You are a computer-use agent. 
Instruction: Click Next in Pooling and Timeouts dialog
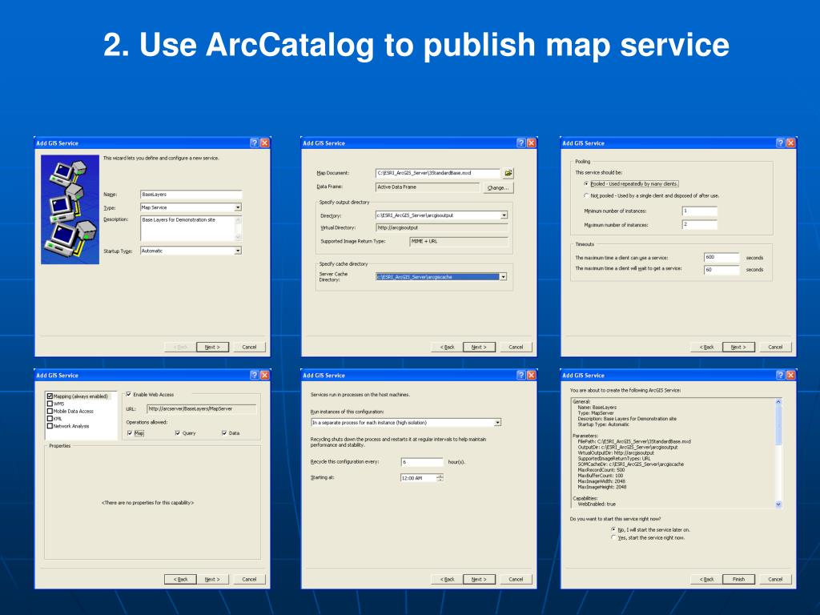coord(738,348)
